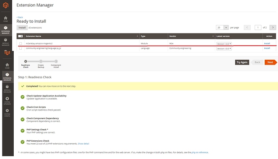
Task: Go to the previous page with the left arrow
Action: pyautogui.click(x=247, y=27)
